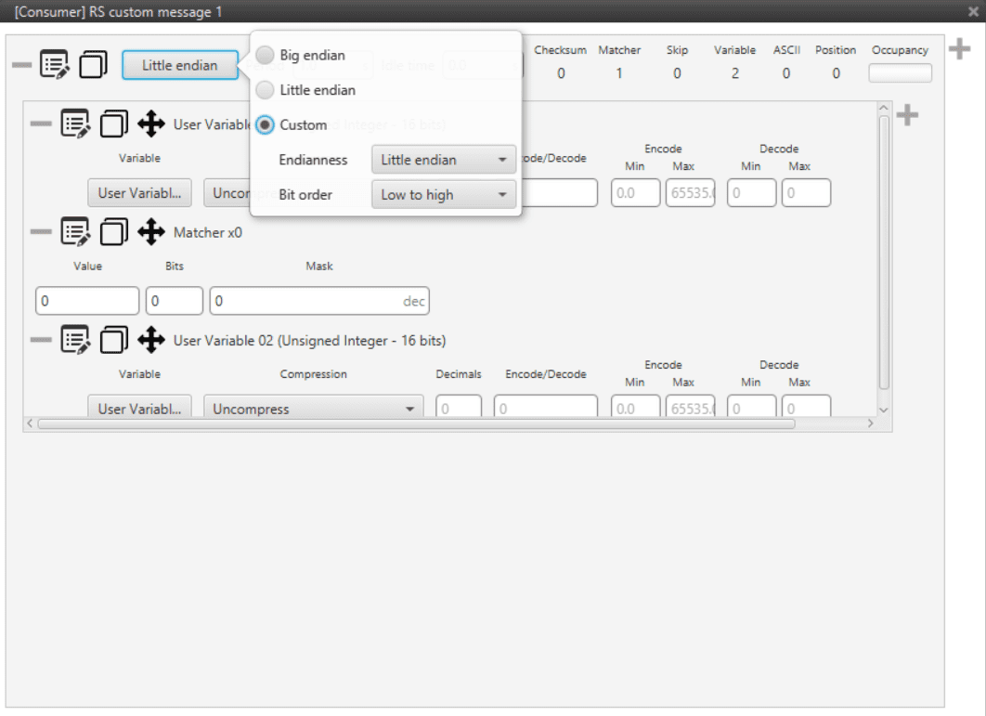This screenshot has height=716, width=986.
Task: Duplicate the first User Variable row
Action: coord(114,124)
